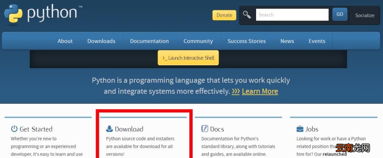Viewport: 383px width, 158px height.
Task: Open the Downloads menu
Action: [101, 41]
